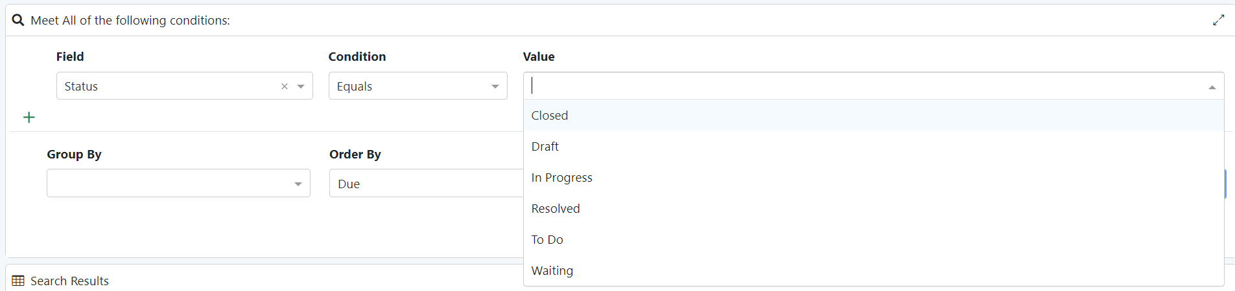Choose Resolved status option

[x=556, y=208]
